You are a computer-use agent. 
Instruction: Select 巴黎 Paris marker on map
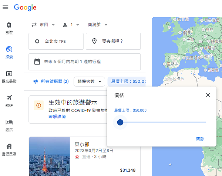click(184, 40)
